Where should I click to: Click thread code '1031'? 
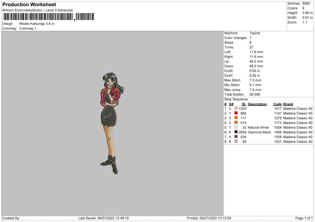tap(278, 142)
